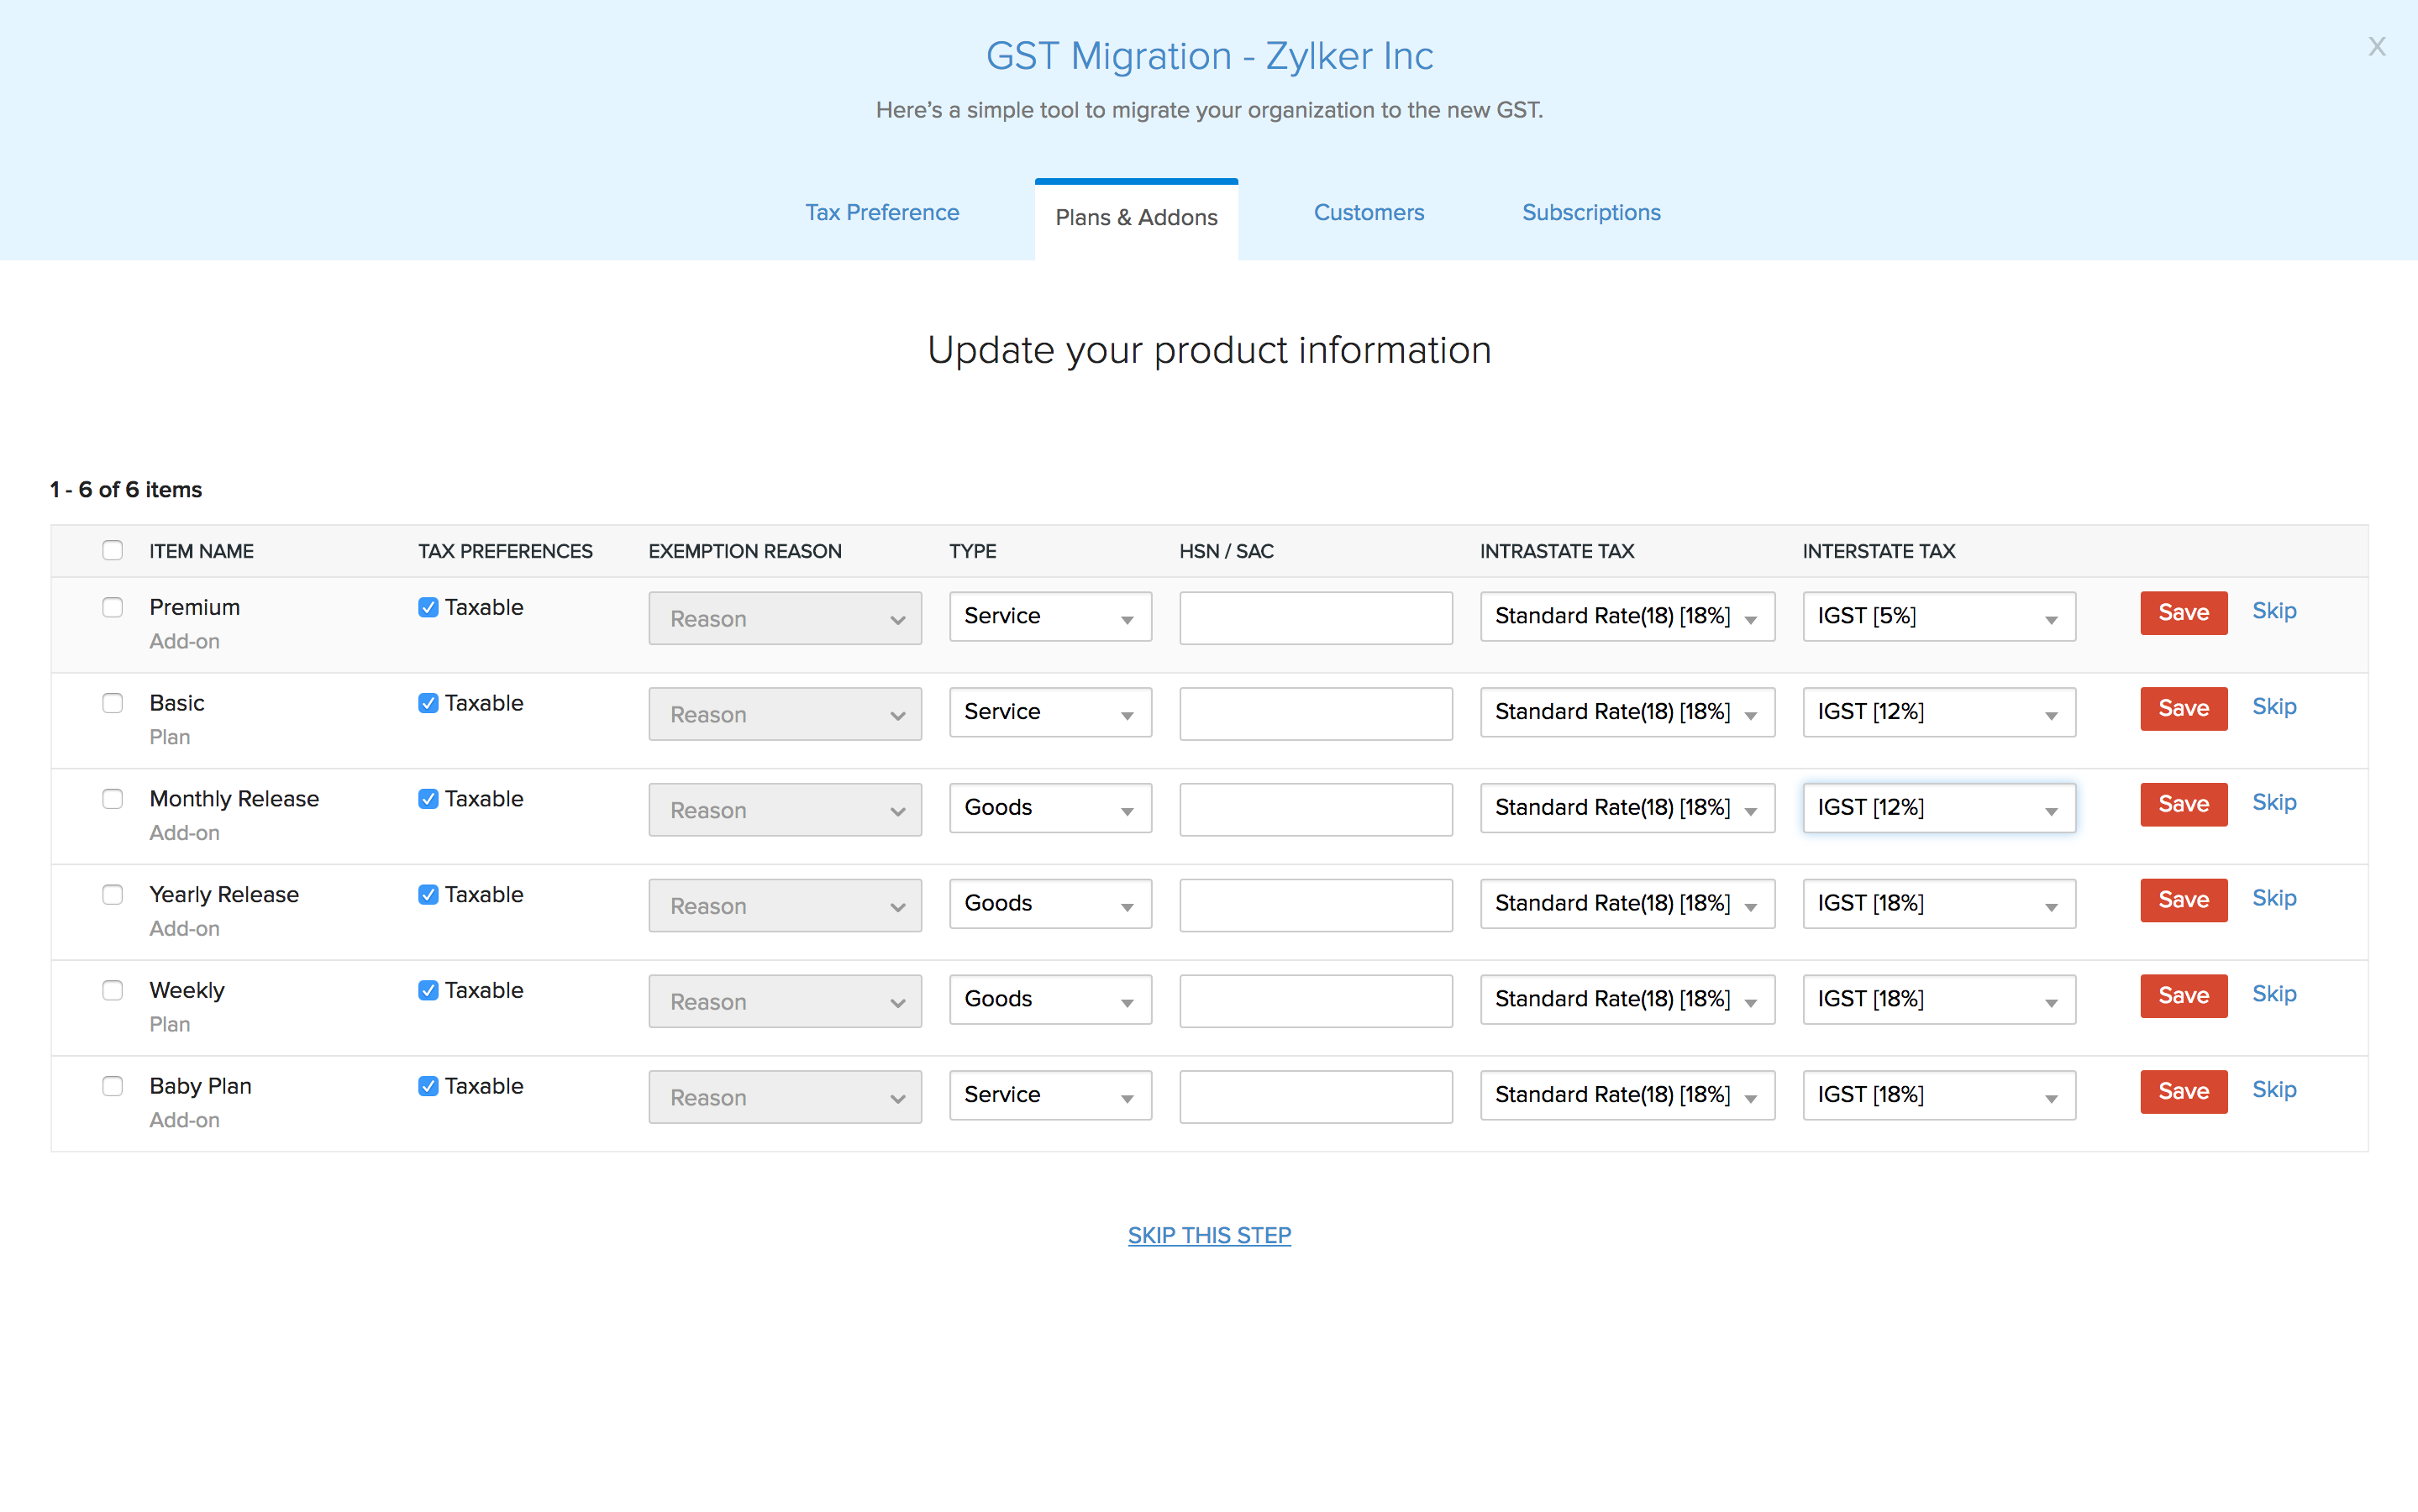2418x1512 pixels.
Task: Uncheck Taxable for the Premium add-on
Action: pyautogui.click(x=428, y=606)
